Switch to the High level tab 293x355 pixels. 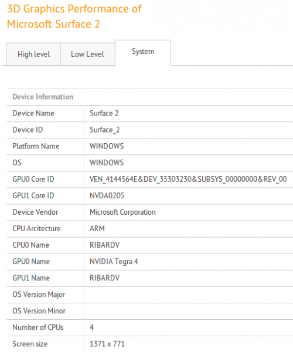[33, 55]
